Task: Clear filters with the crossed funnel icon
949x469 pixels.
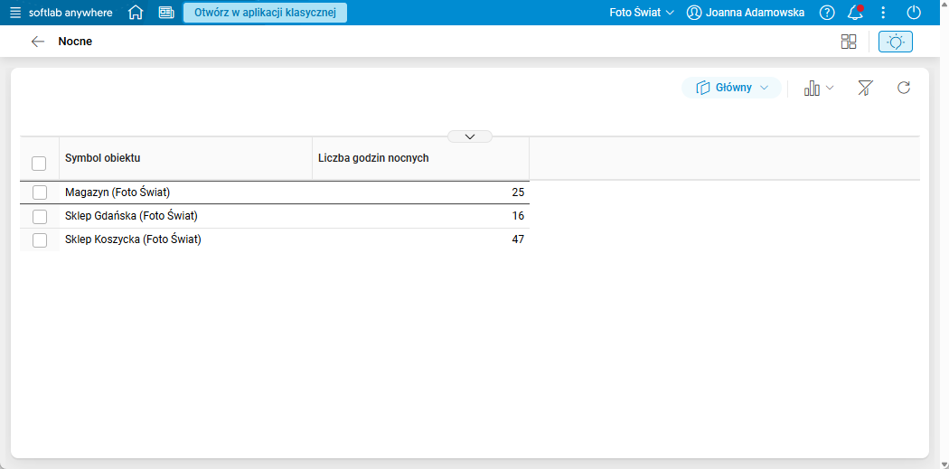Action: point(865,88)
